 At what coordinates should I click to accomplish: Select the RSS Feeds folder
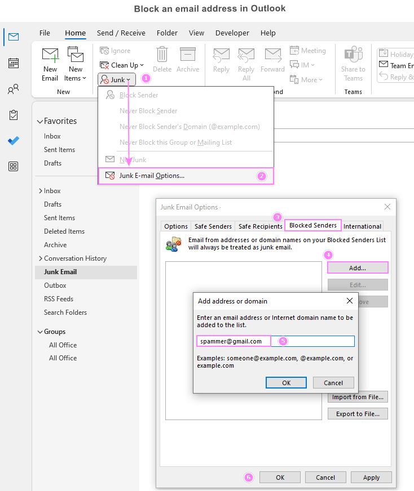click(59, 299)
